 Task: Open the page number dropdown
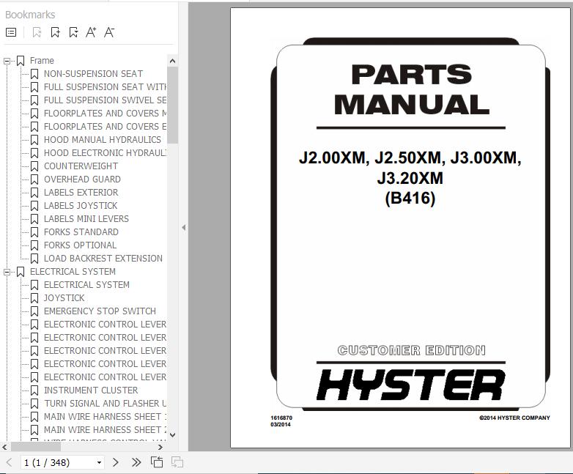[99, 463]
